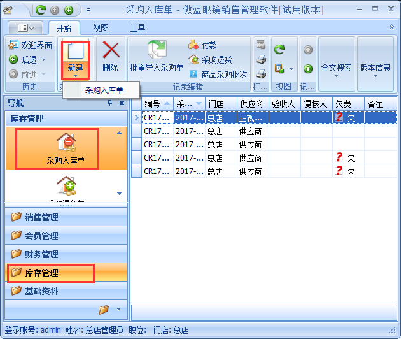Click the 供应商 column header
The width and height of the screenshot is (401, 339).
[253, 104]
